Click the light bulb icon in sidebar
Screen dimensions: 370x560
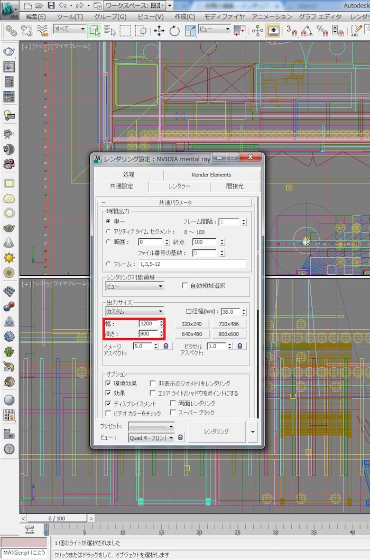point(9,115)
